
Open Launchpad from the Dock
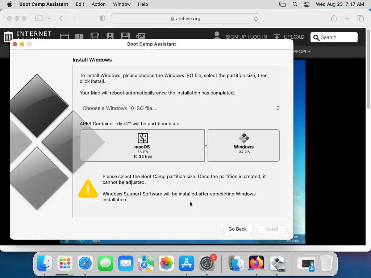(x=64, y=263)
